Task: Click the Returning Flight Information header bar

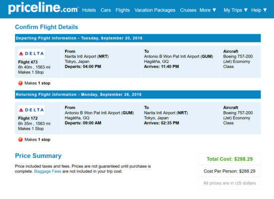Action: 138,95
